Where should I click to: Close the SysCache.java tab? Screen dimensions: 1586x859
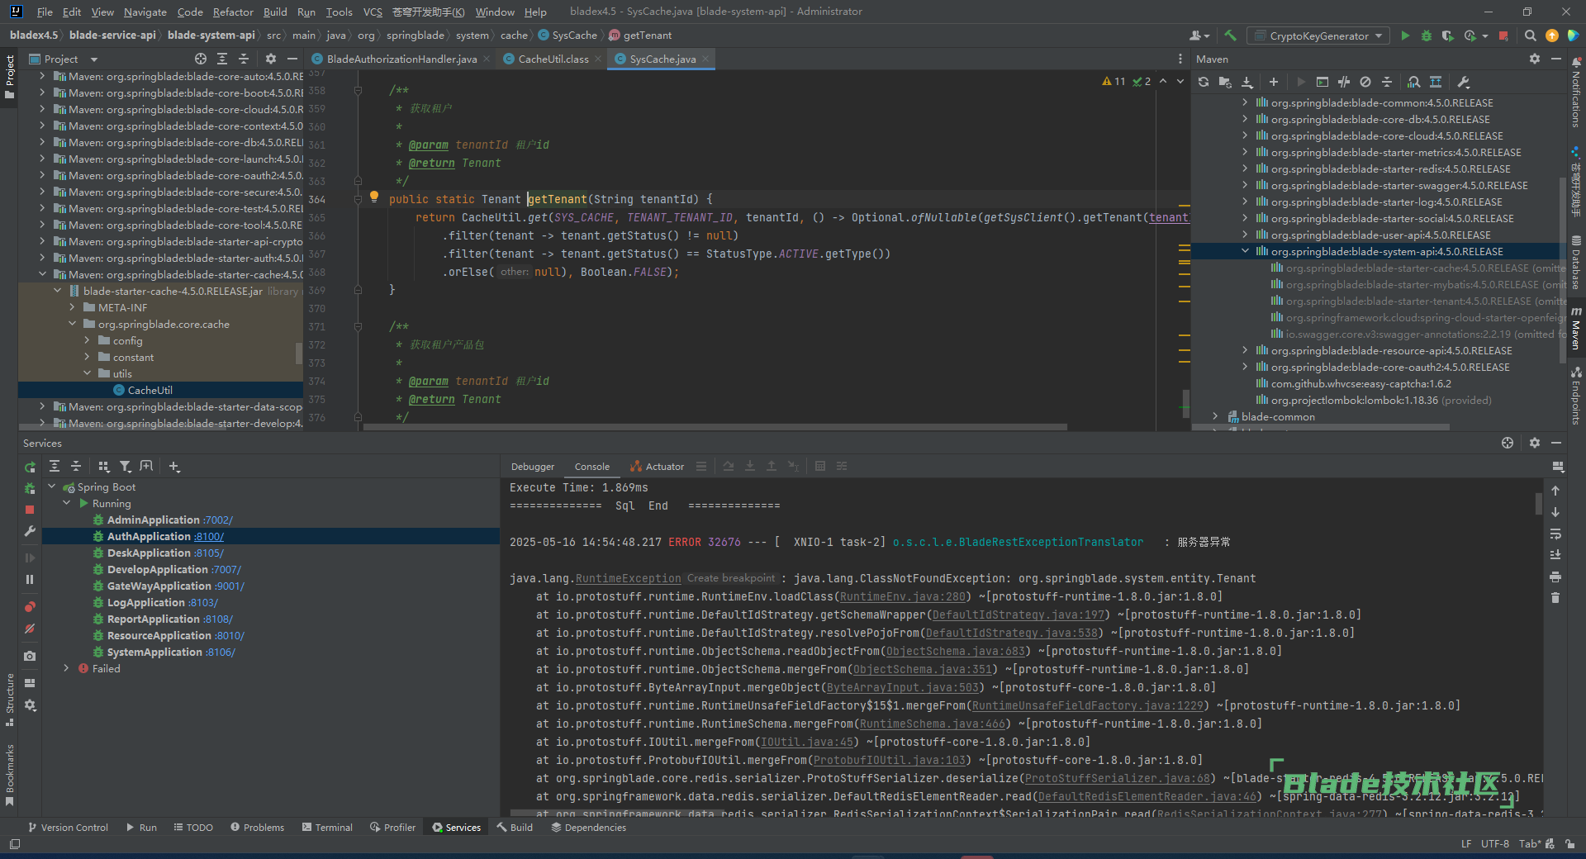[x=705, y=59]
